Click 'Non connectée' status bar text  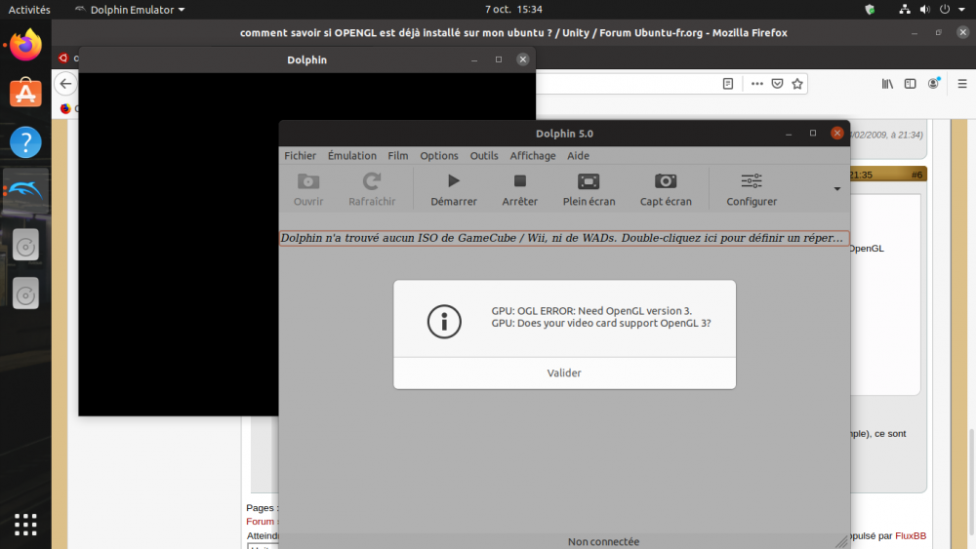603,541
